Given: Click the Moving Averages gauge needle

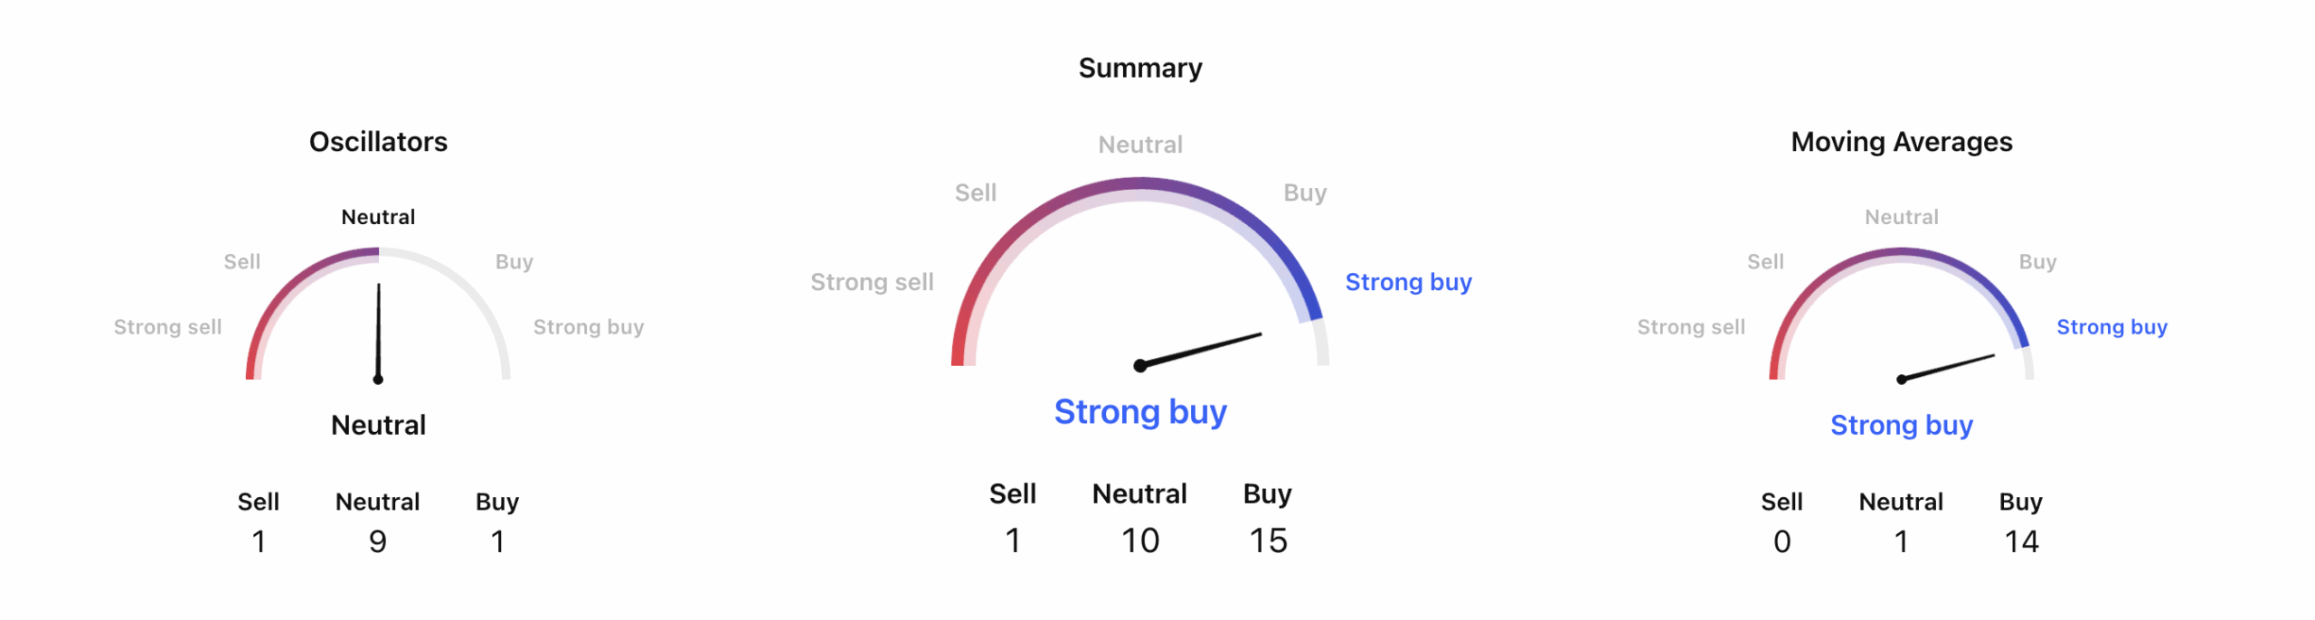Looking at the screenshot, I should (1948, 367).
